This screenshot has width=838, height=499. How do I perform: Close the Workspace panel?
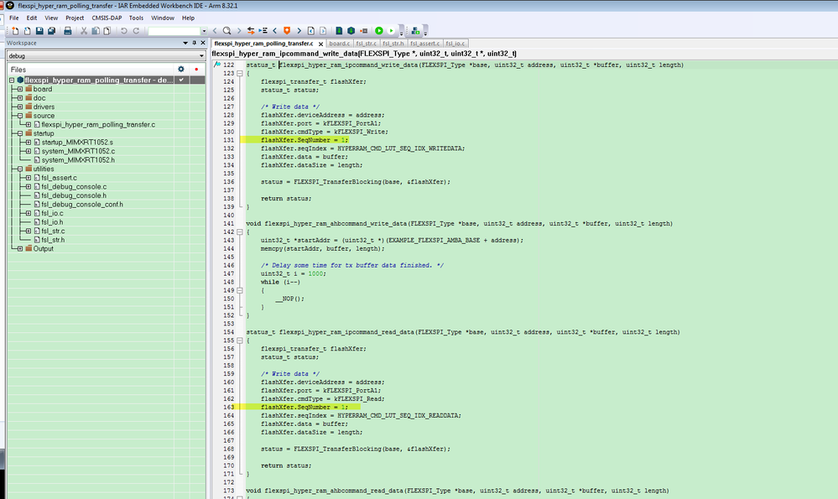202,43
